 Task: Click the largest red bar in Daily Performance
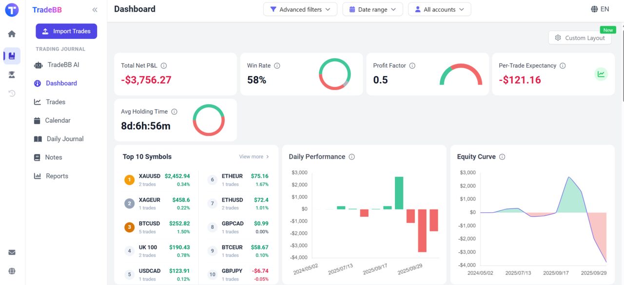[x=422, y=230]
